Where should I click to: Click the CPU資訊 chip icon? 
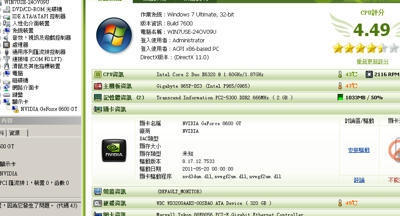click(x=98, y=74)
